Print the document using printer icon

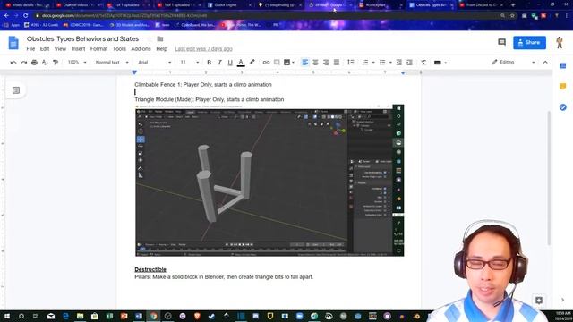(34, 63)
